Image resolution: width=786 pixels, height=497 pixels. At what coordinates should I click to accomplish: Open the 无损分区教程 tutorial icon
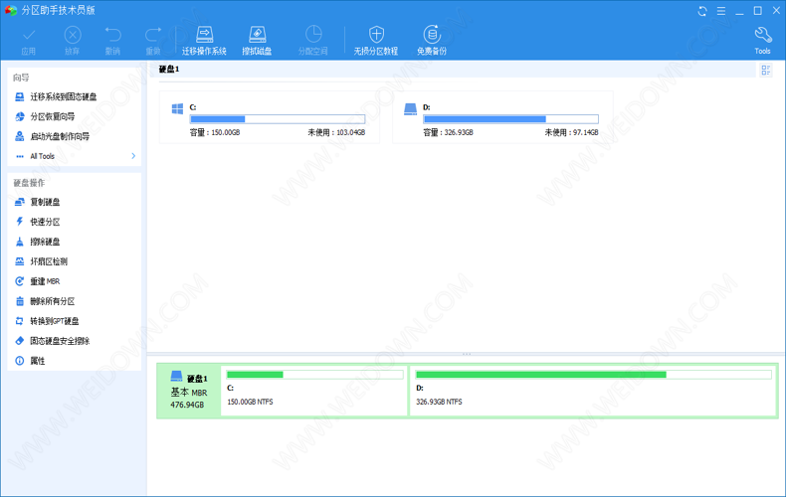[375, 40]
